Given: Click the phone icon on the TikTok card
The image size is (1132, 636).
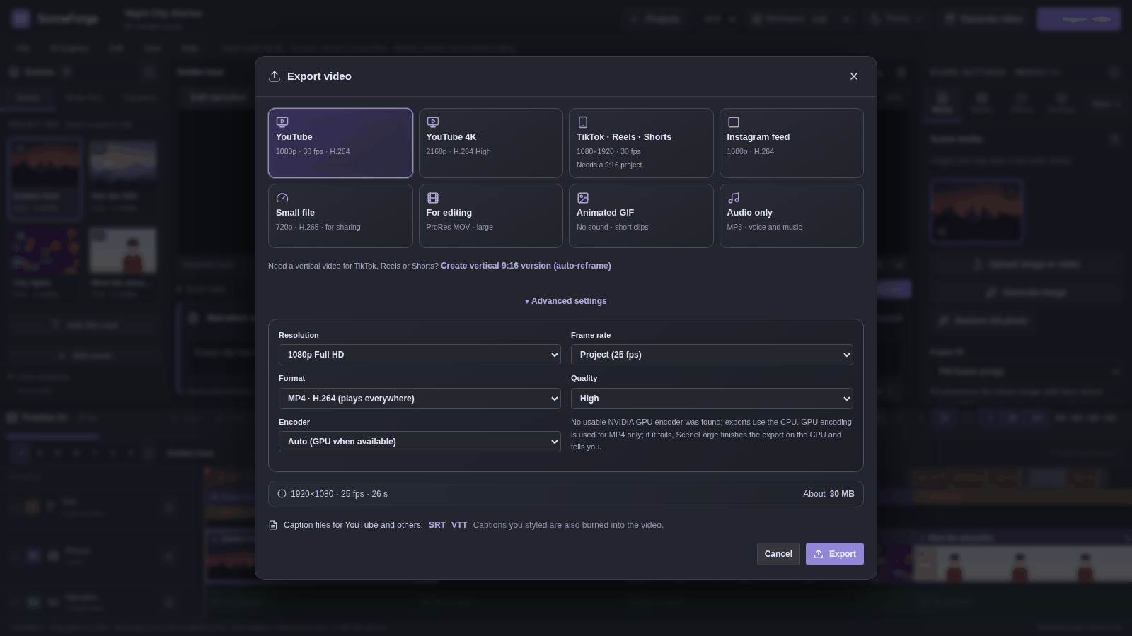Looking at the screenshot, I should tap(583, 122).
